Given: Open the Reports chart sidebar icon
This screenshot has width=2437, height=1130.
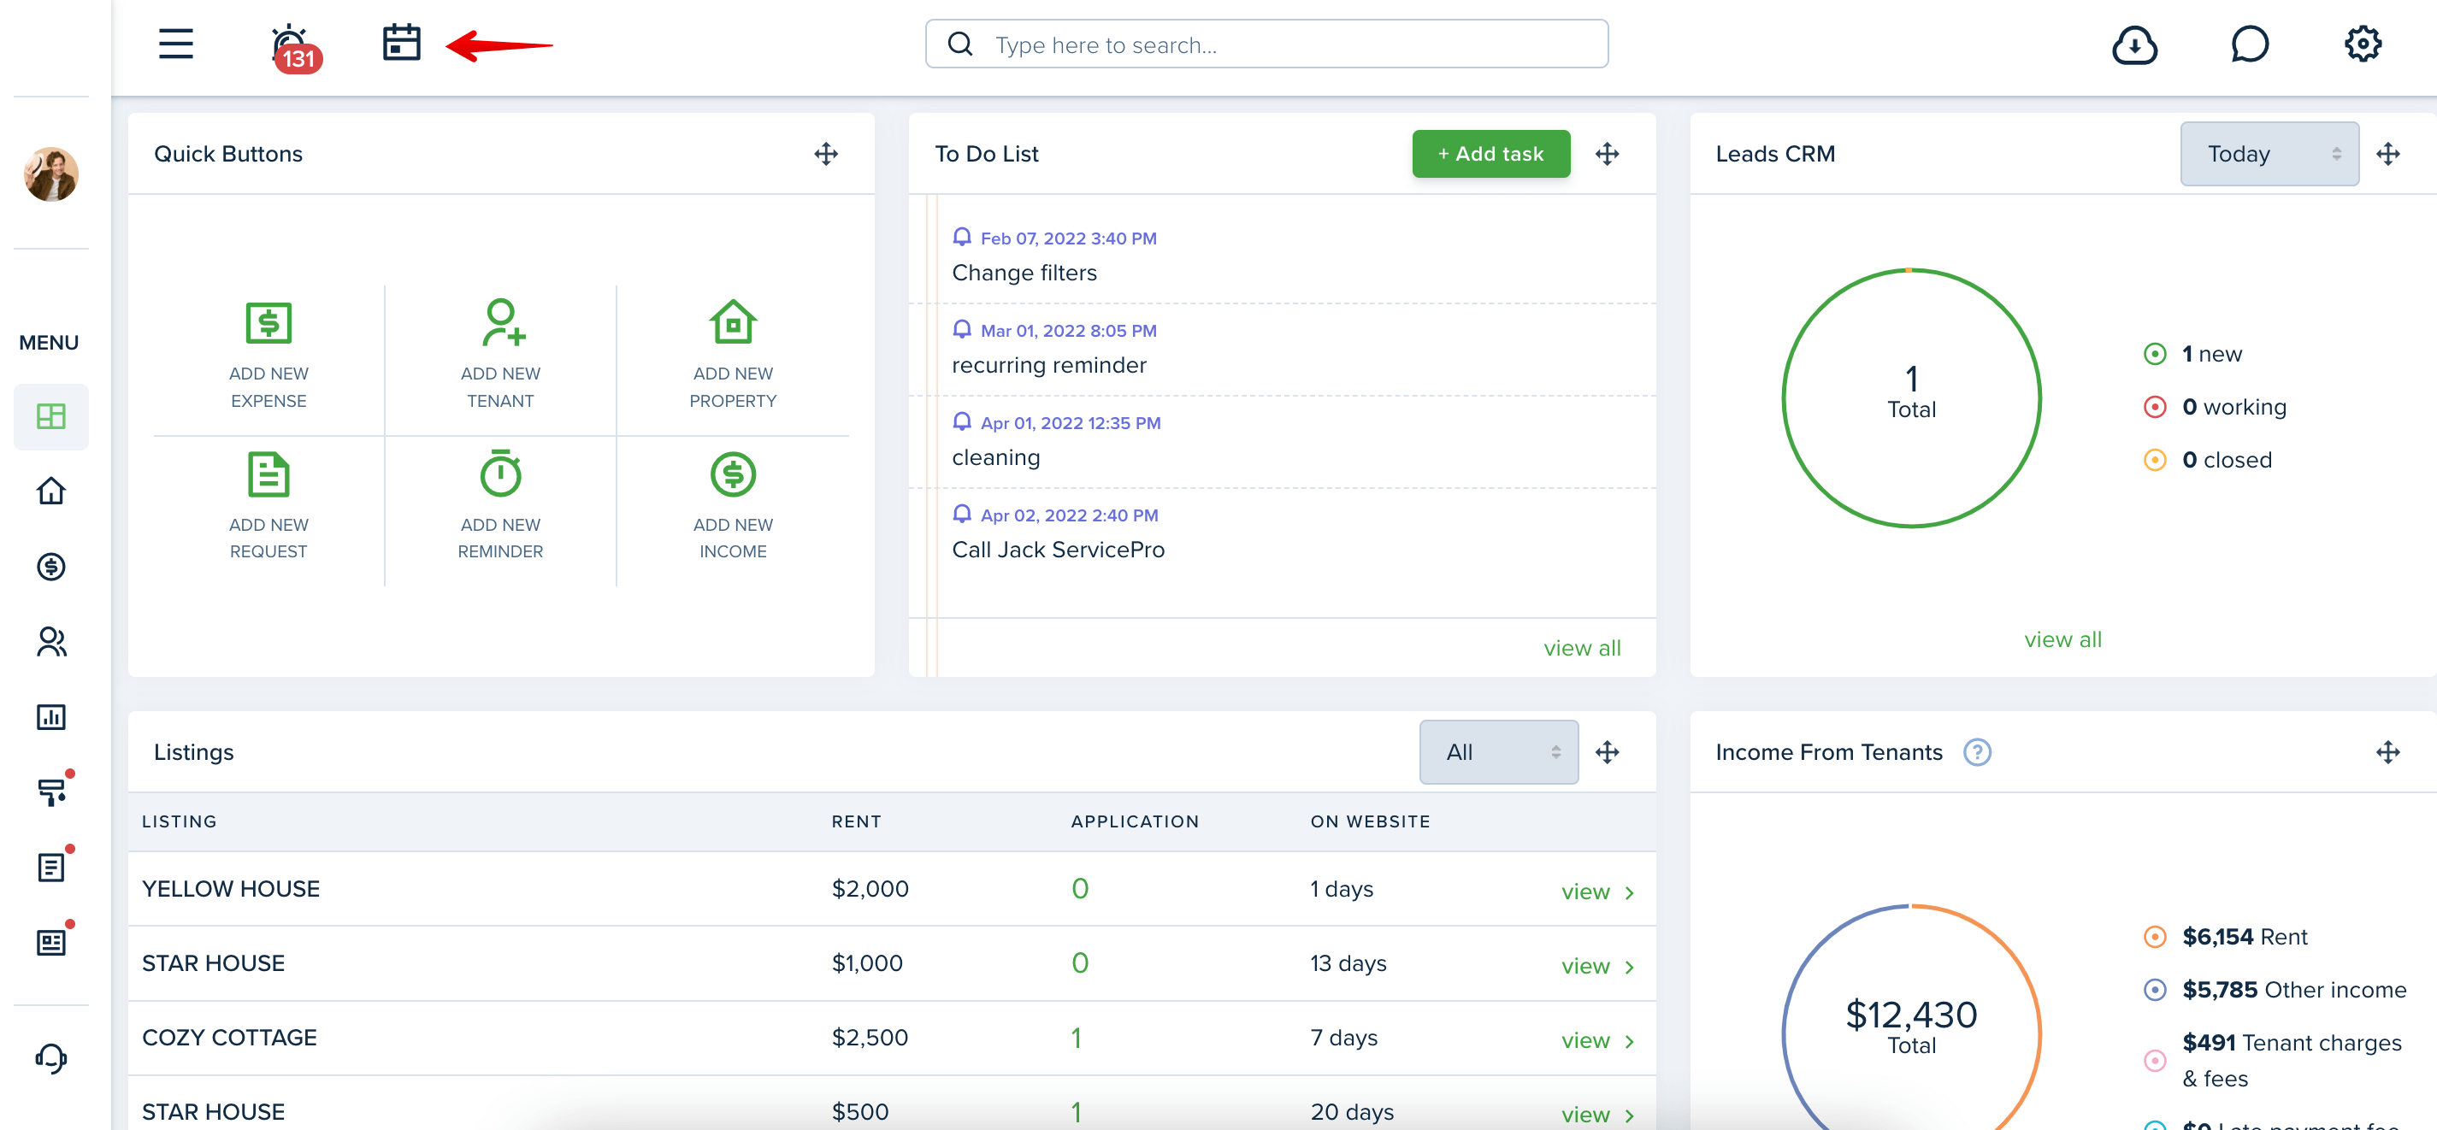Looking at the screenshot, I should [x=51, y=717].
